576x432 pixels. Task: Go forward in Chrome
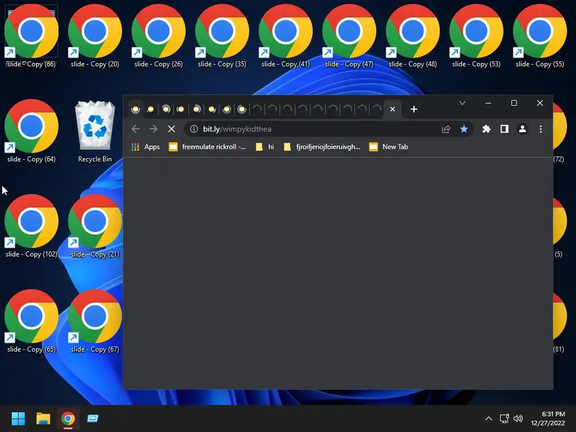coord(154,129)
